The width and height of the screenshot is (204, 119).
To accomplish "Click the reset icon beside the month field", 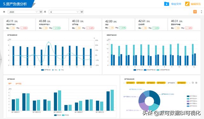I will click(x=82, y=12).
